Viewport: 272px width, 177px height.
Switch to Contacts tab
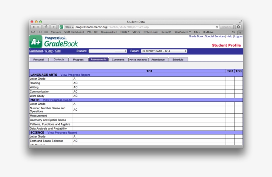59,59
